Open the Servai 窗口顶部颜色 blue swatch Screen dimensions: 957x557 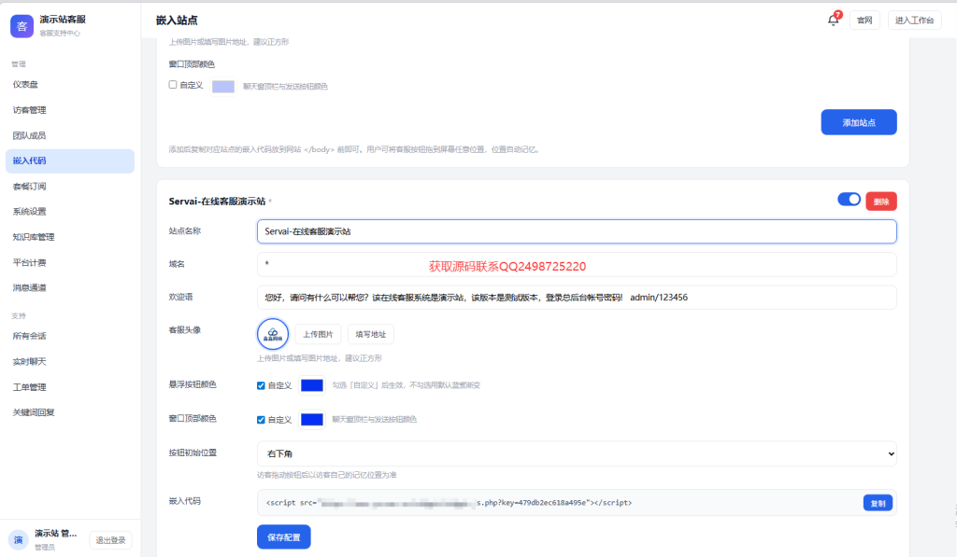[x=312, y=419]
